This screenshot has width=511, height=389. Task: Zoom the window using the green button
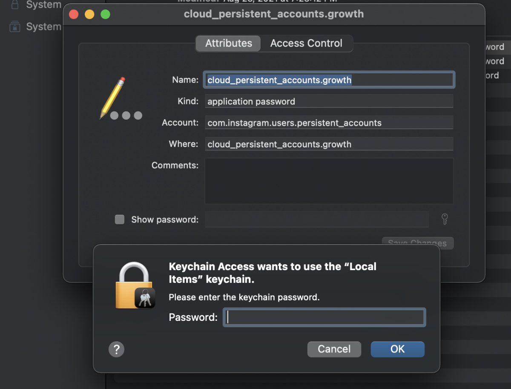pos(105,14)
